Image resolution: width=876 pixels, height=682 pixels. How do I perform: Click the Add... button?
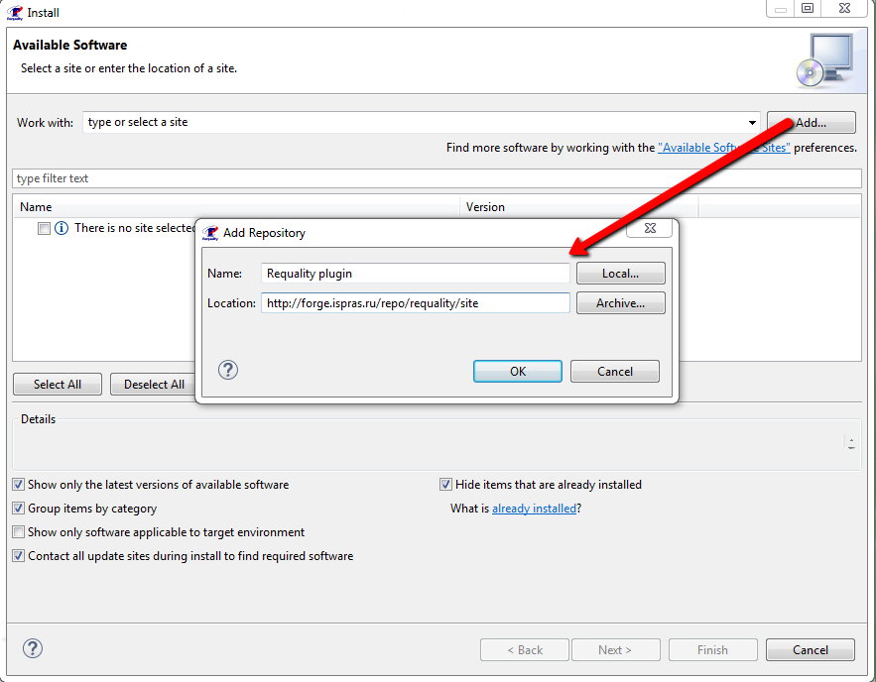812,123
